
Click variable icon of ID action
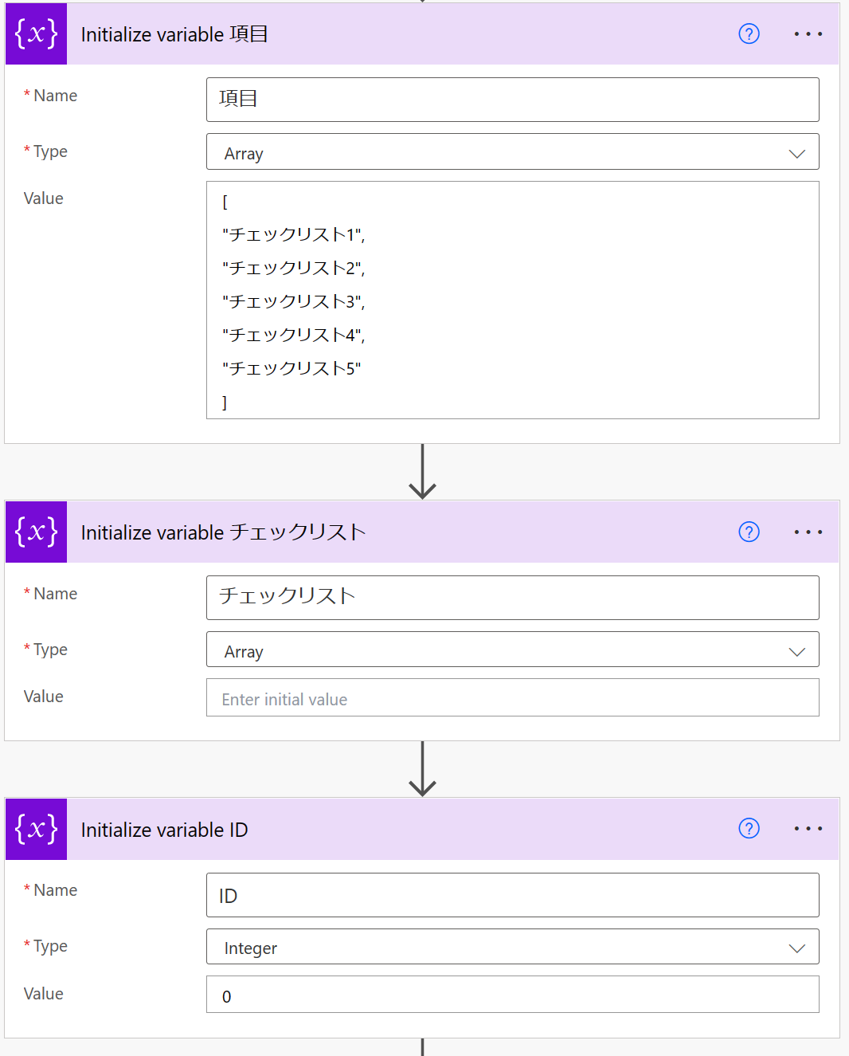click(x=36, y=829)
